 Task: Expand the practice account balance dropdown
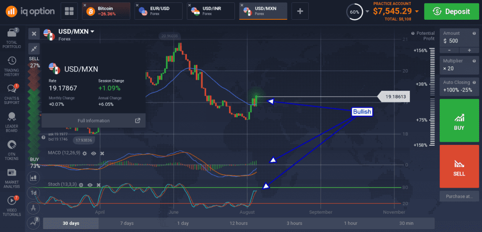417,11
